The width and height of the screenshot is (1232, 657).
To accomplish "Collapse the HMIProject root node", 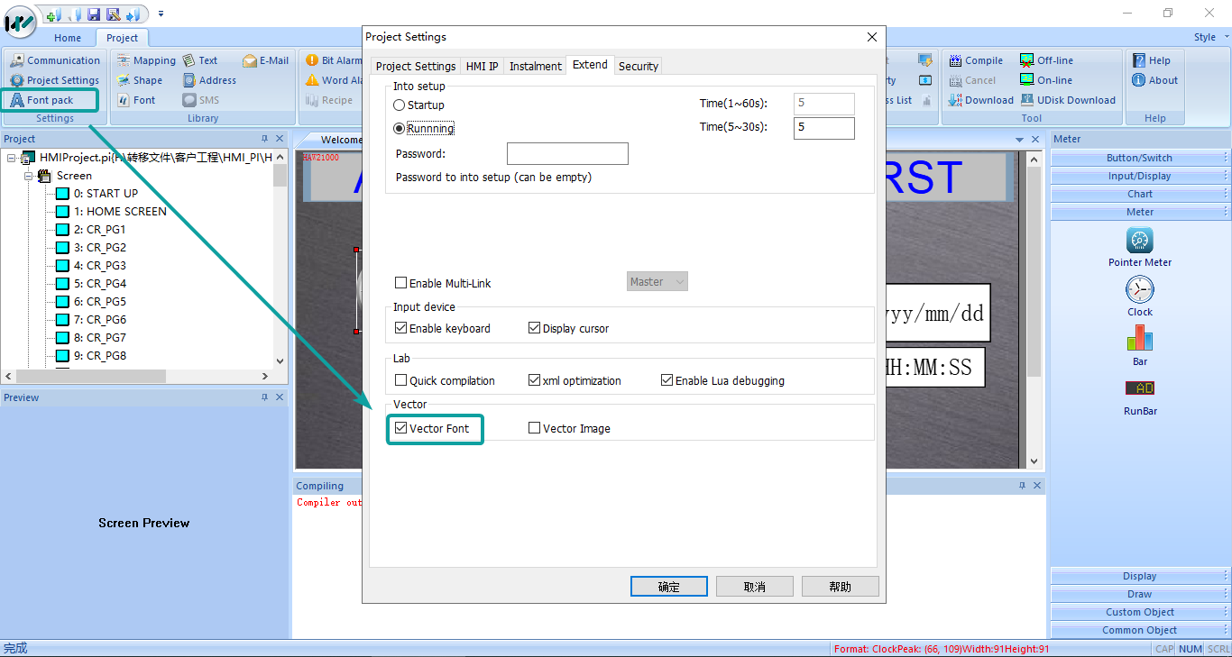I will 11,158.
